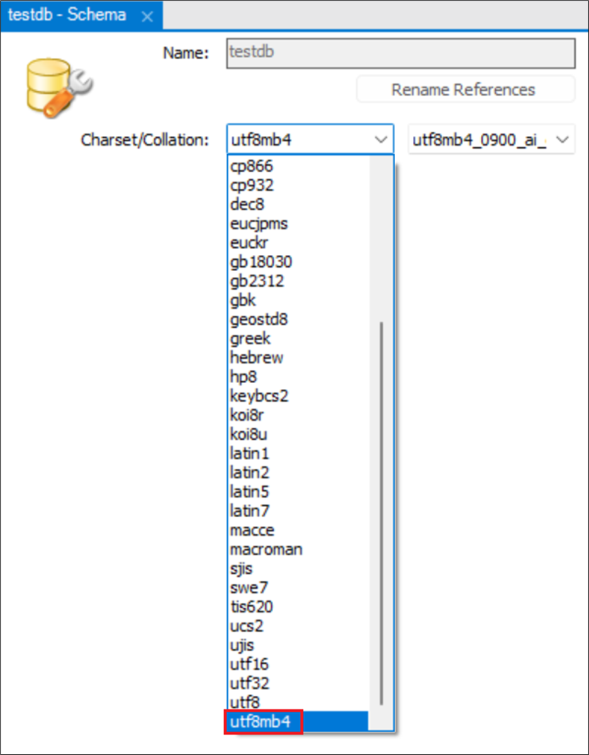Select the testdb - Schema tab
This screenshot has height=755, width=589.
pos(82,15)
